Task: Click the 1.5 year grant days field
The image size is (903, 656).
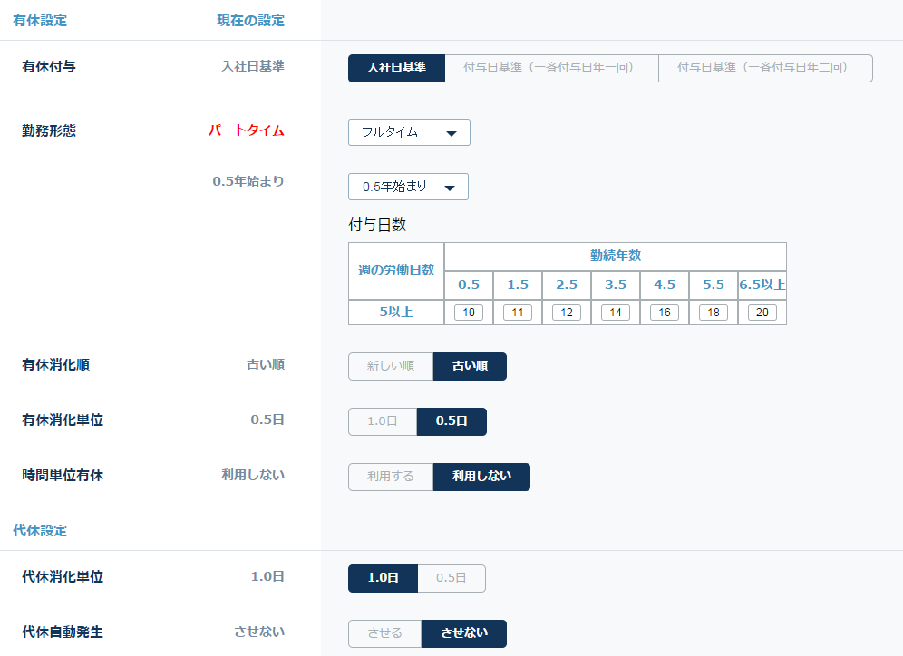Action: pyautogui.click(x=518, y=313)
